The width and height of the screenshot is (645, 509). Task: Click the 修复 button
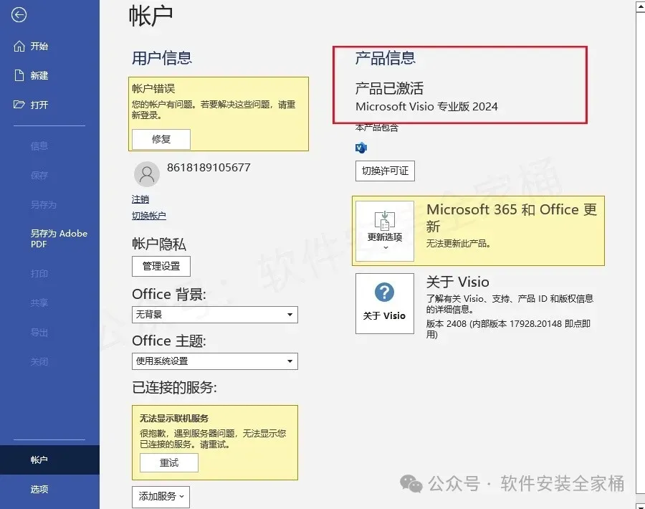pos(161,140)
